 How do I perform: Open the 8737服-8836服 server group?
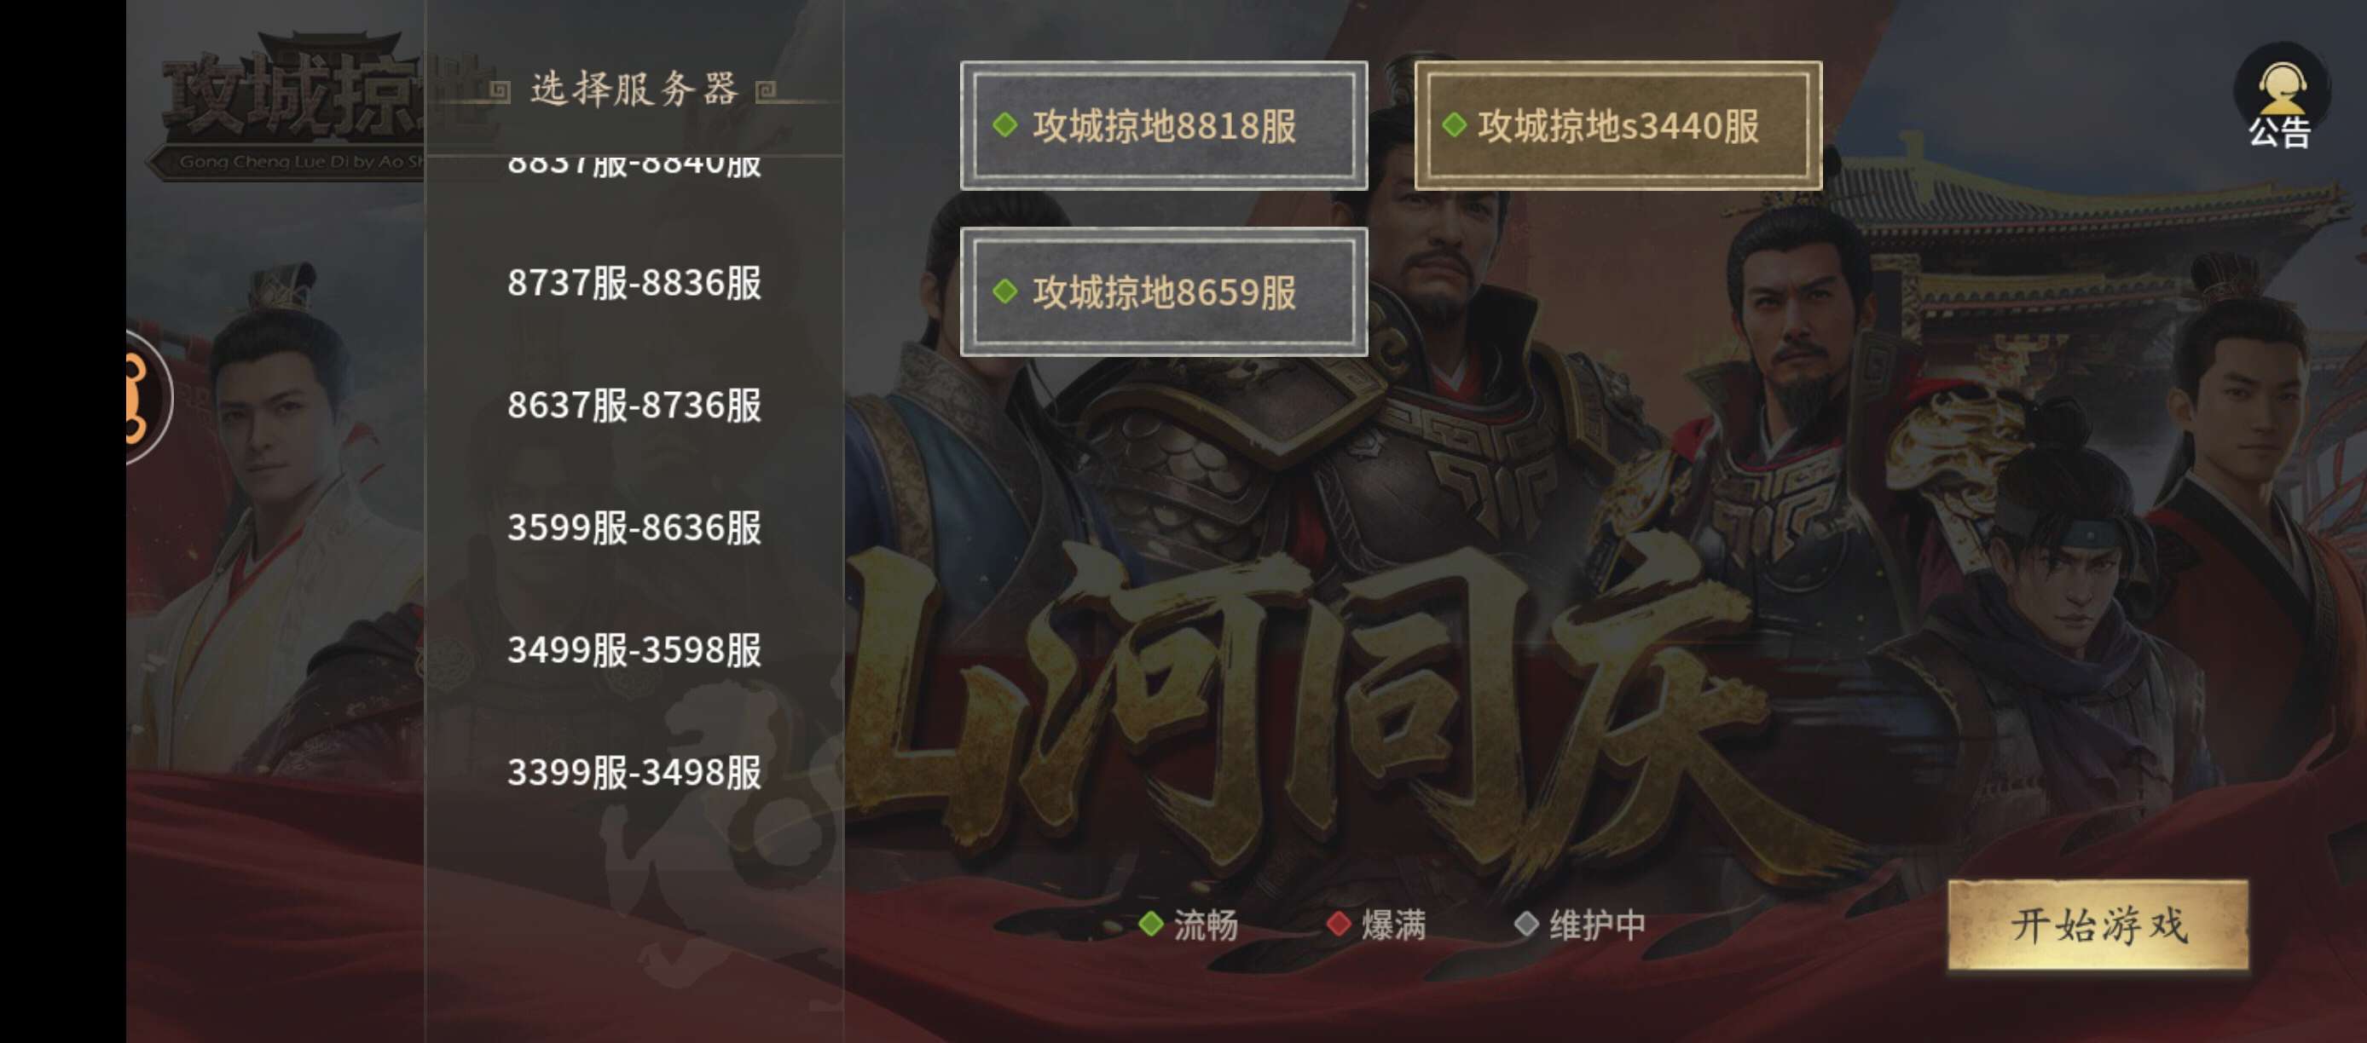634,283
